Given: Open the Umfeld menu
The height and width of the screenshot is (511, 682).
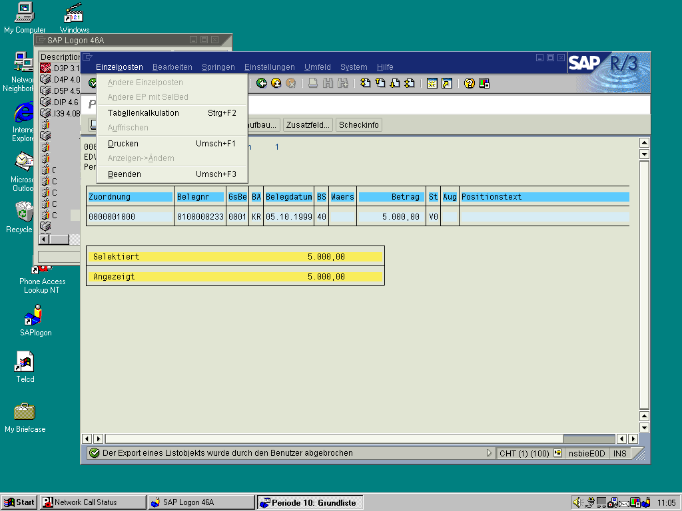Looking at the screenshot, I should [318, 67].
